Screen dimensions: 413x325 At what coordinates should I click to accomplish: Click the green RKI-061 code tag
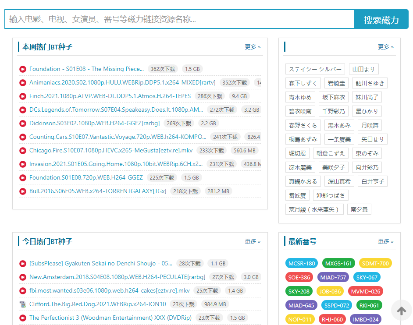click(369, 306)
